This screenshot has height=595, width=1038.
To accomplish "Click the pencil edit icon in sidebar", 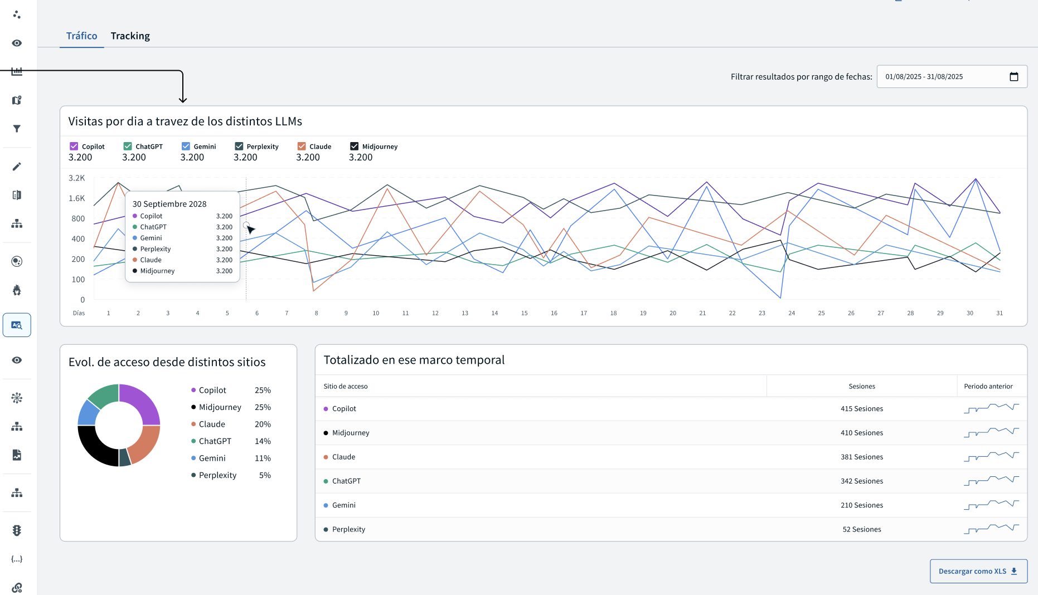I will tap(17, 167).
